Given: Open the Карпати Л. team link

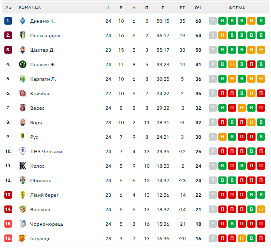Looking at the screenshot, I should 43,79.
